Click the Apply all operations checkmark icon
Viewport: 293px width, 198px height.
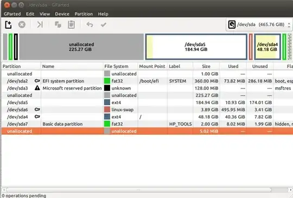point(103,24)
